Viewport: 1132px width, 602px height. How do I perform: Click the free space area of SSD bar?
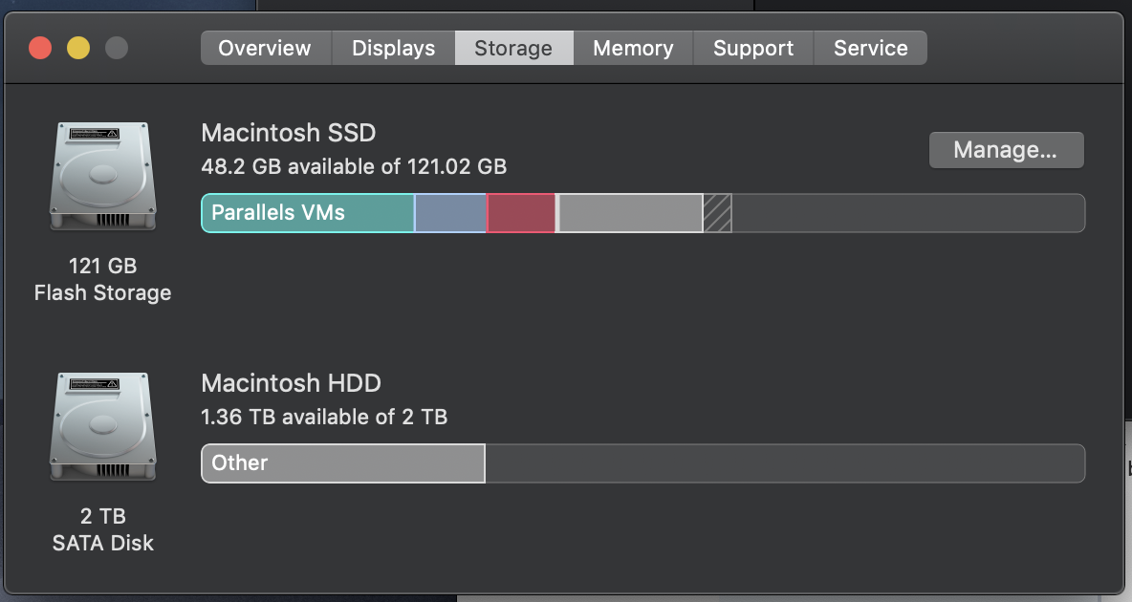click(908, 213)
